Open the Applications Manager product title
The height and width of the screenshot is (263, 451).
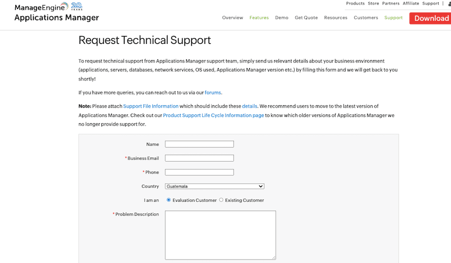pos(57,18)
